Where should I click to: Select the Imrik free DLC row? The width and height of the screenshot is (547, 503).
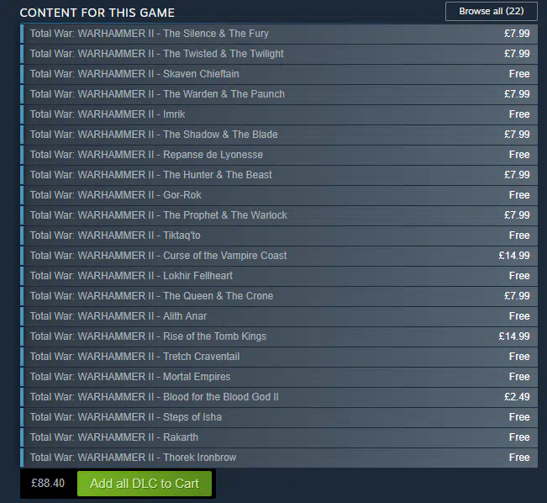pos(279,114)
